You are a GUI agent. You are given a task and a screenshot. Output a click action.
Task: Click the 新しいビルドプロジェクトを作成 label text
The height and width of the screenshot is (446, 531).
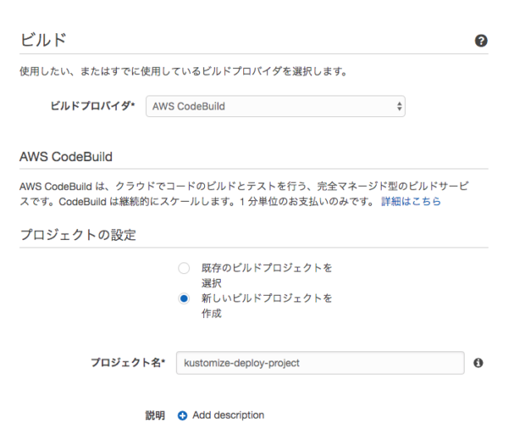point(266,306)
